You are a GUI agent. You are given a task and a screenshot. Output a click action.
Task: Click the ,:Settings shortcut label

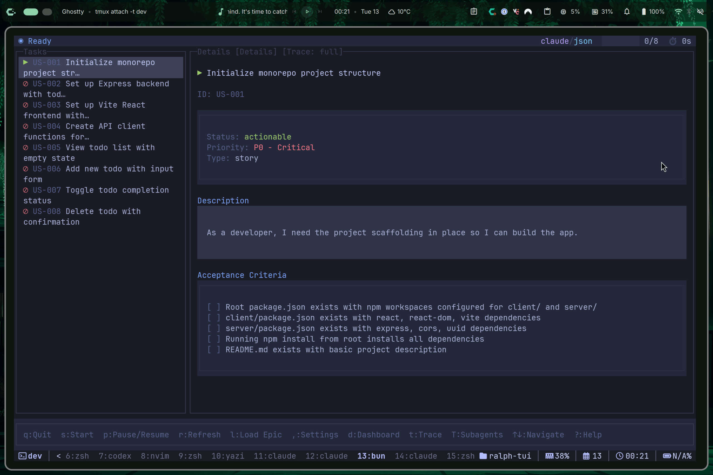[315, 435]
